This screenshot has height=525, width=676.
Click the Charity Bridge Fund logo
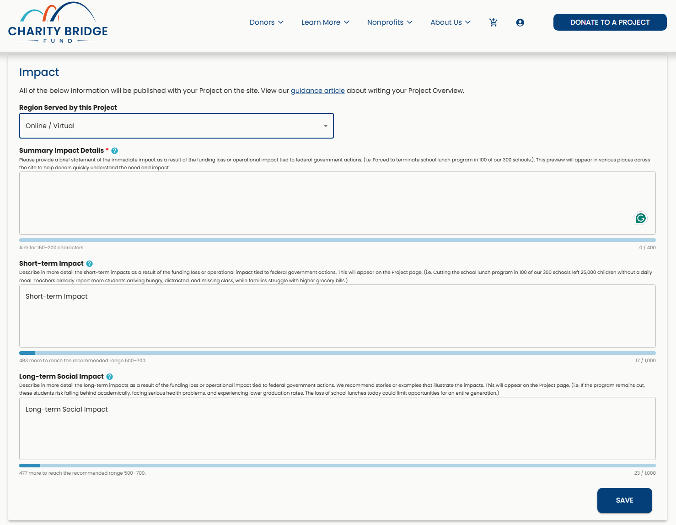[x=58, y=23]
